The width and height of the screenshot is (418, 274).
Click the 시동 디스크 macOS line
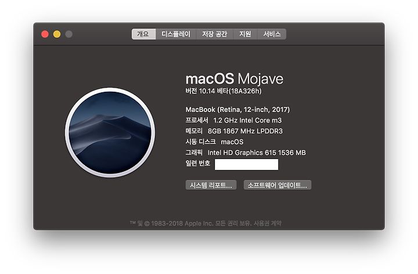click(214, 142)
